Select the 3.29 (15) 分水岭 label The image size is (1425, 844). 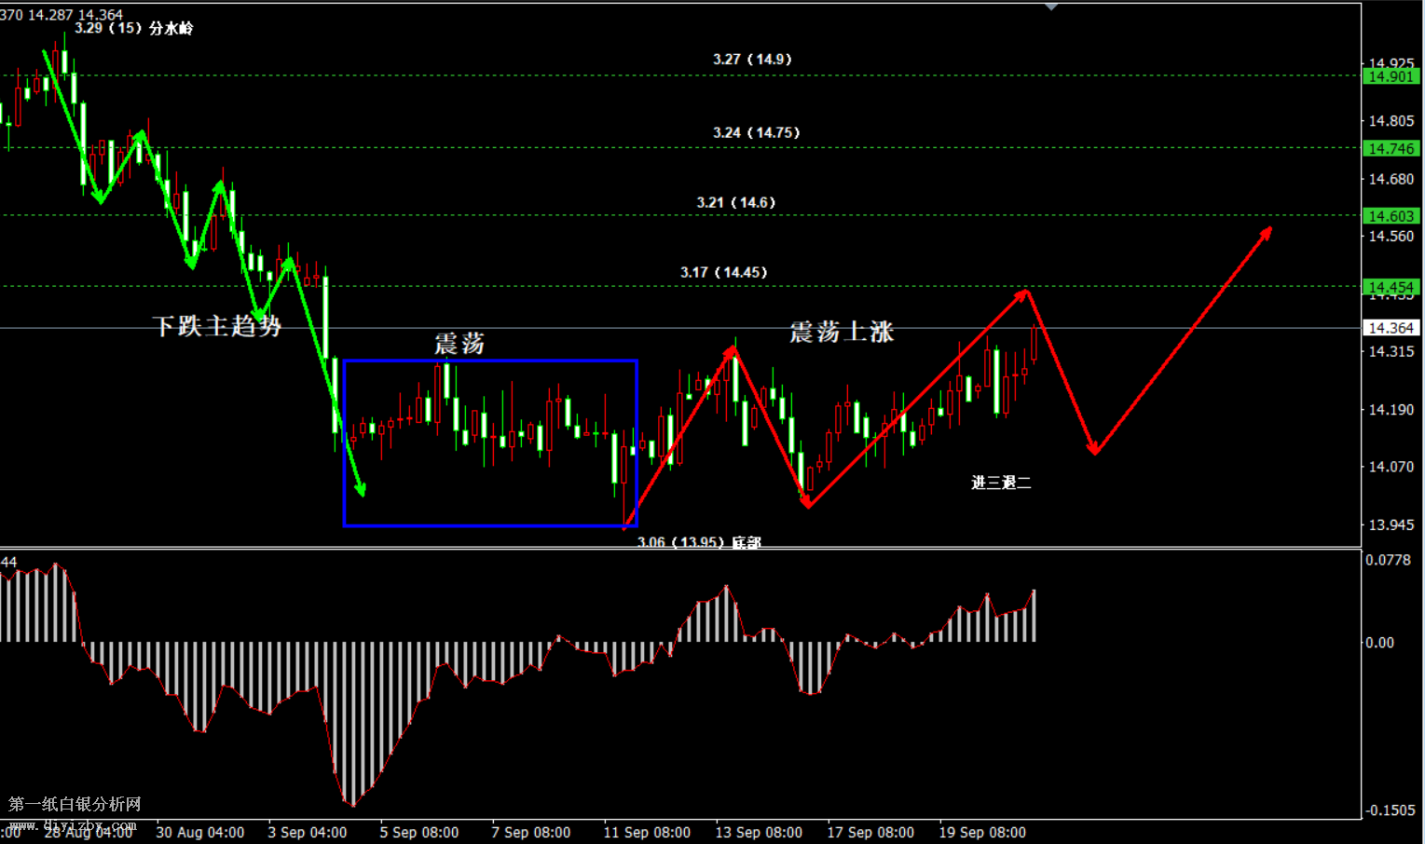(x=134, y=28)
